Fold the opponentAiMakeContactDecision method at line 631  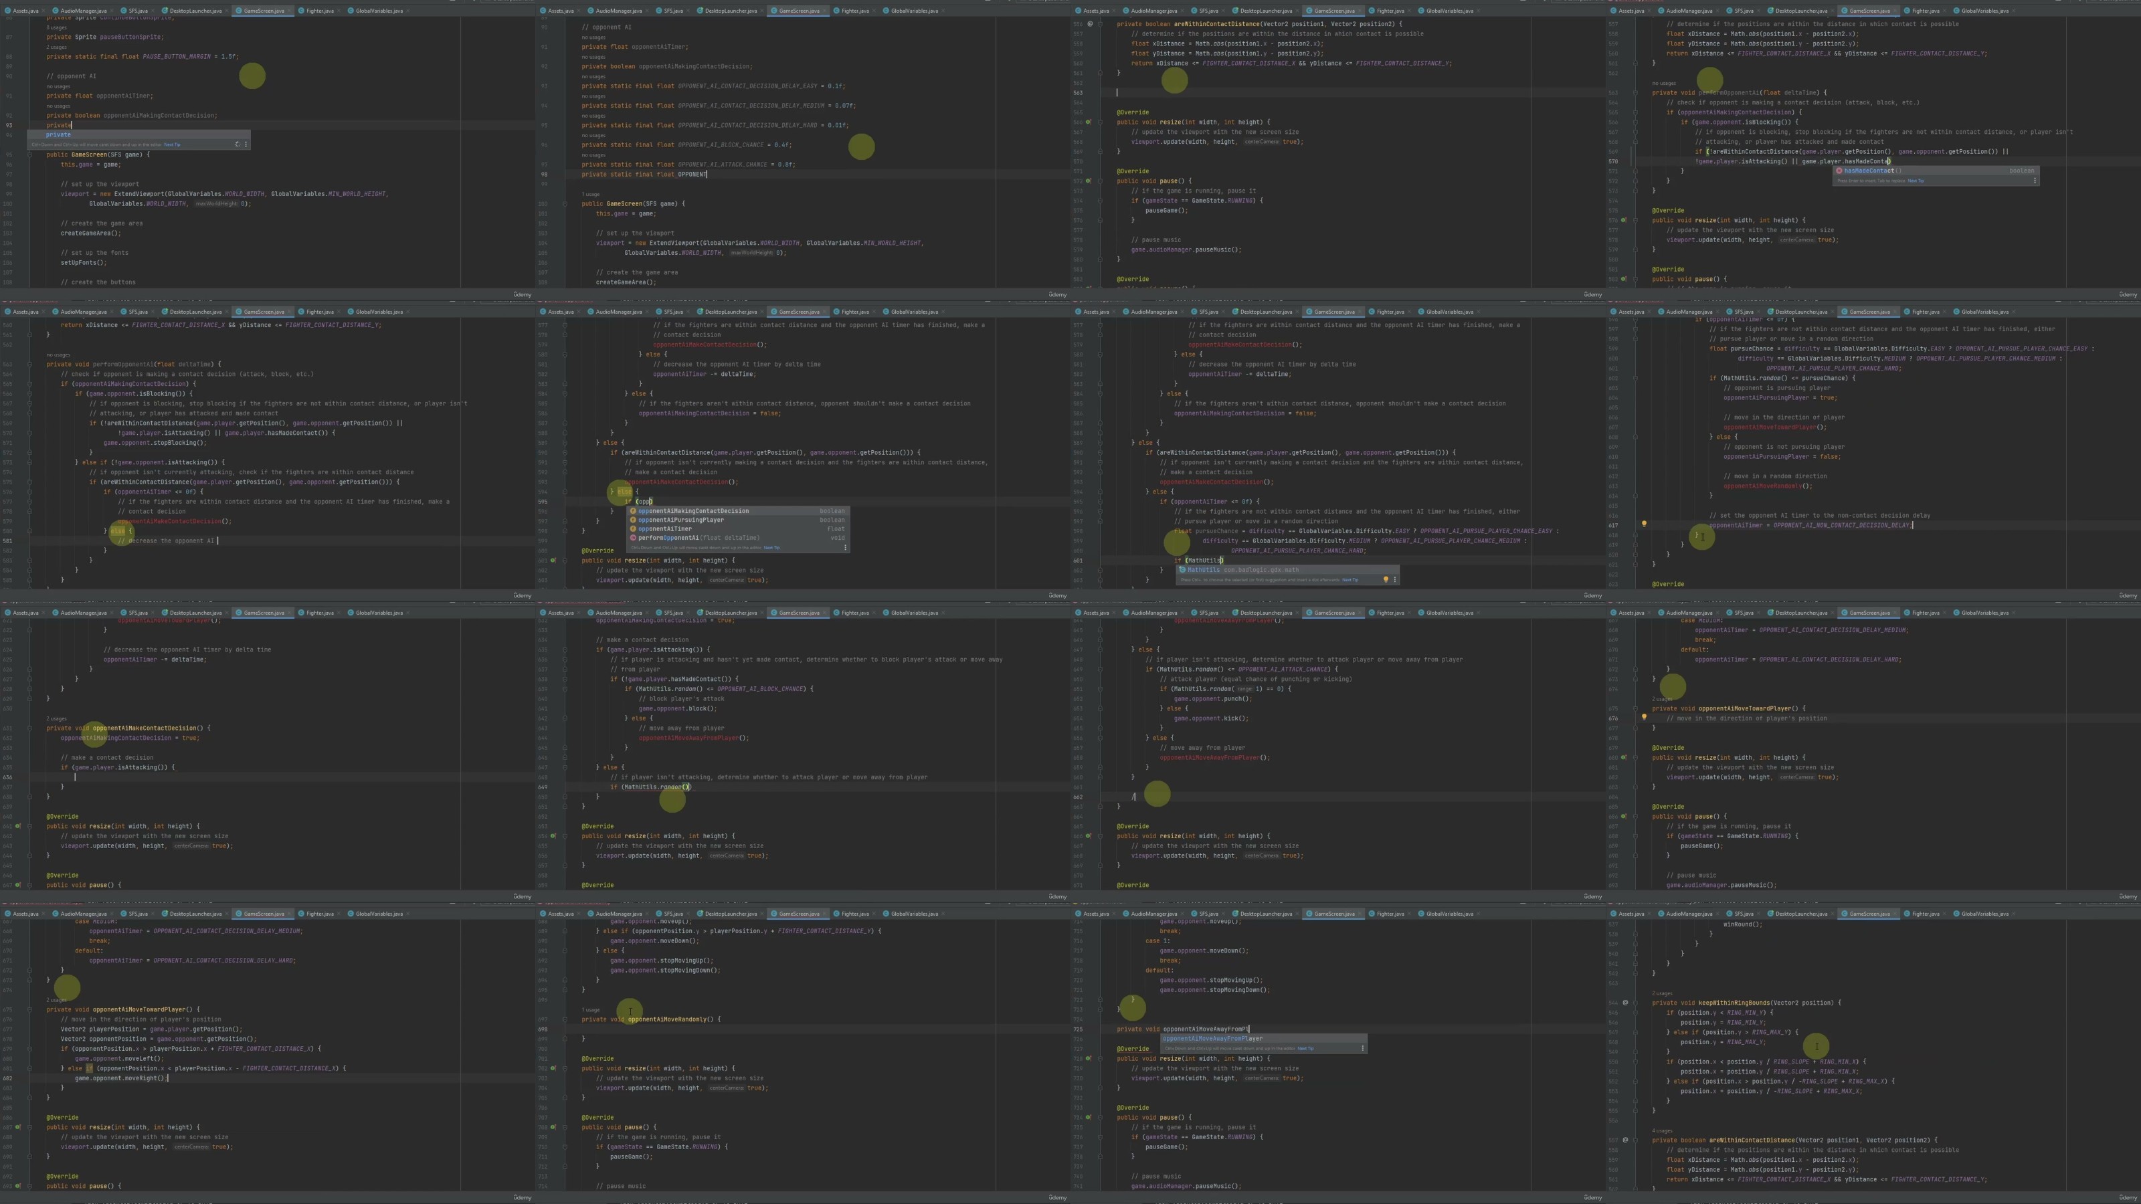(30, 728)
